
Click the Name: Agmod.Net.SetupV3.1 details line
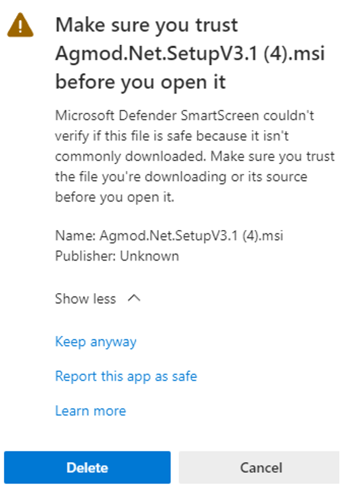click(169, 235)
